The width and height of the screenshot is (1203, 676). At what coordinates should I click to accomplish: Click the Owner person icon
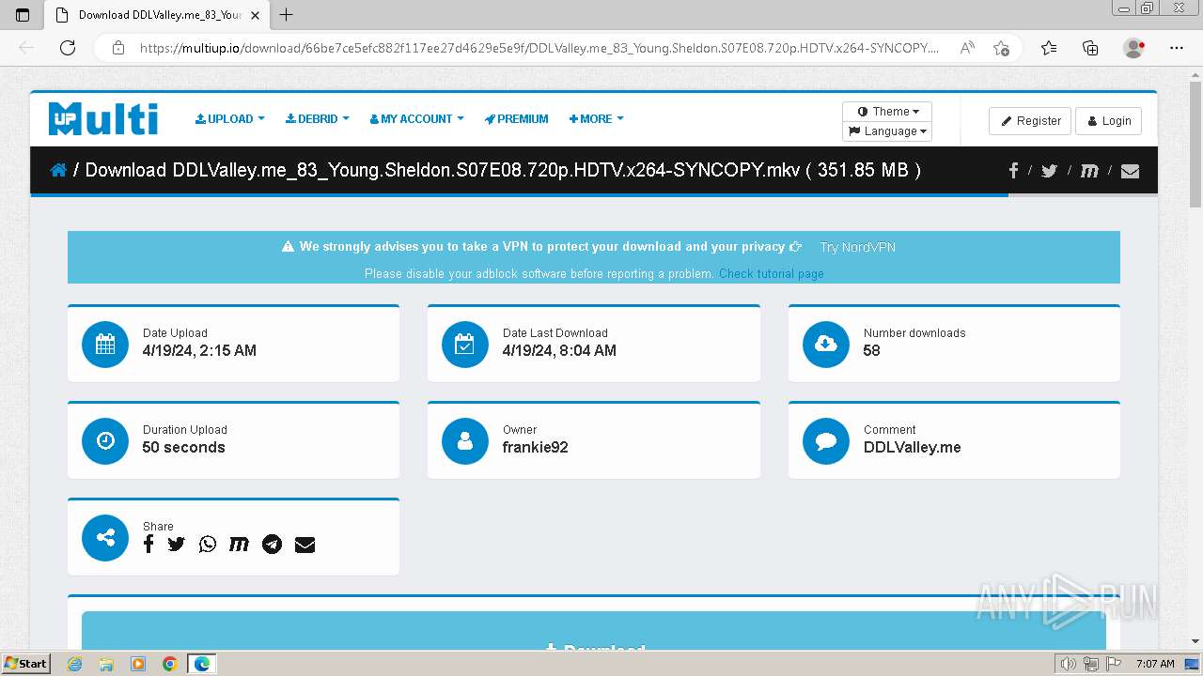coord(465,440)
